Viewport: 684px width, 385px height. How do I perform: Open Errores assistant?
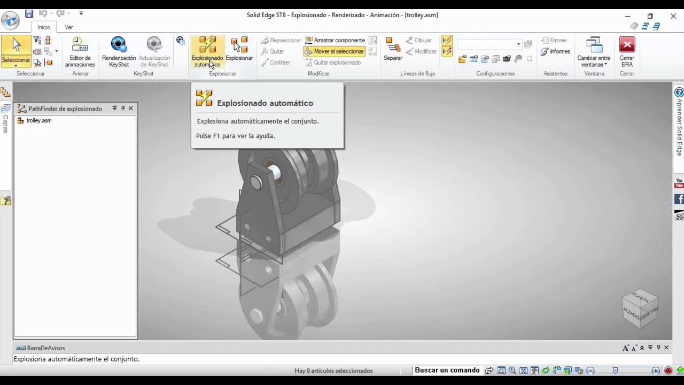point(554,41)
